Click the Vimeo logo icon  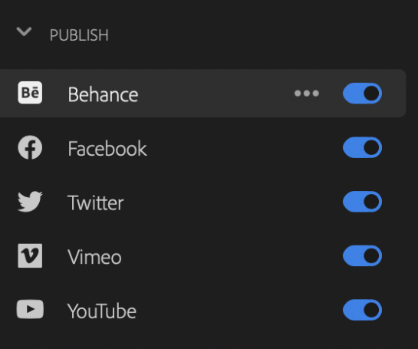click(30, 255)
